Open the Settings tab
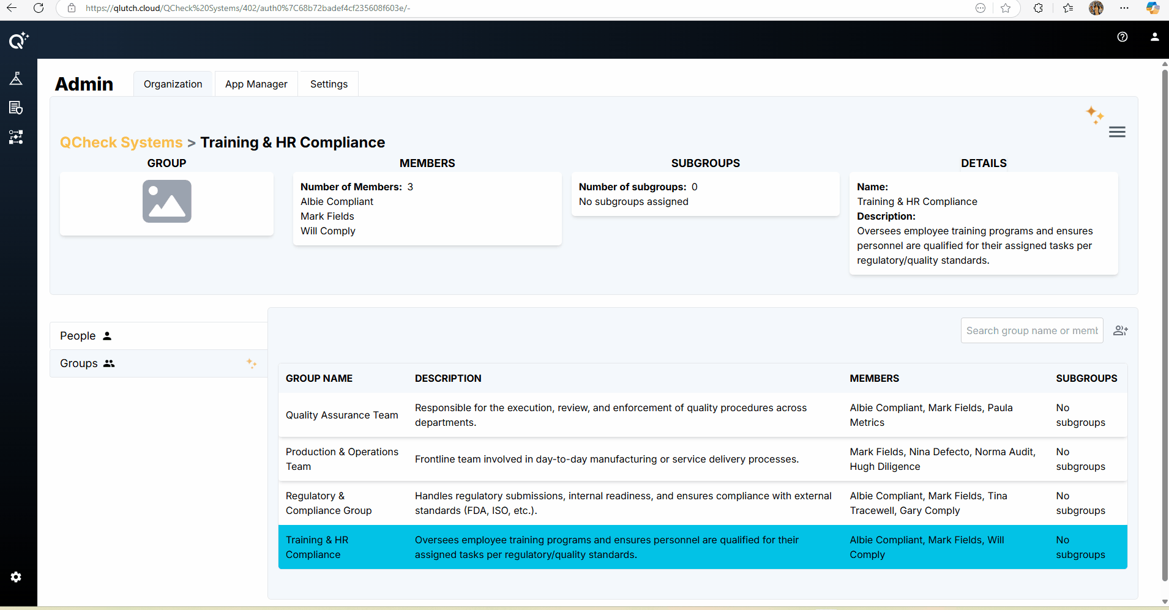1169x610 pixels. [x=329, y=84]
